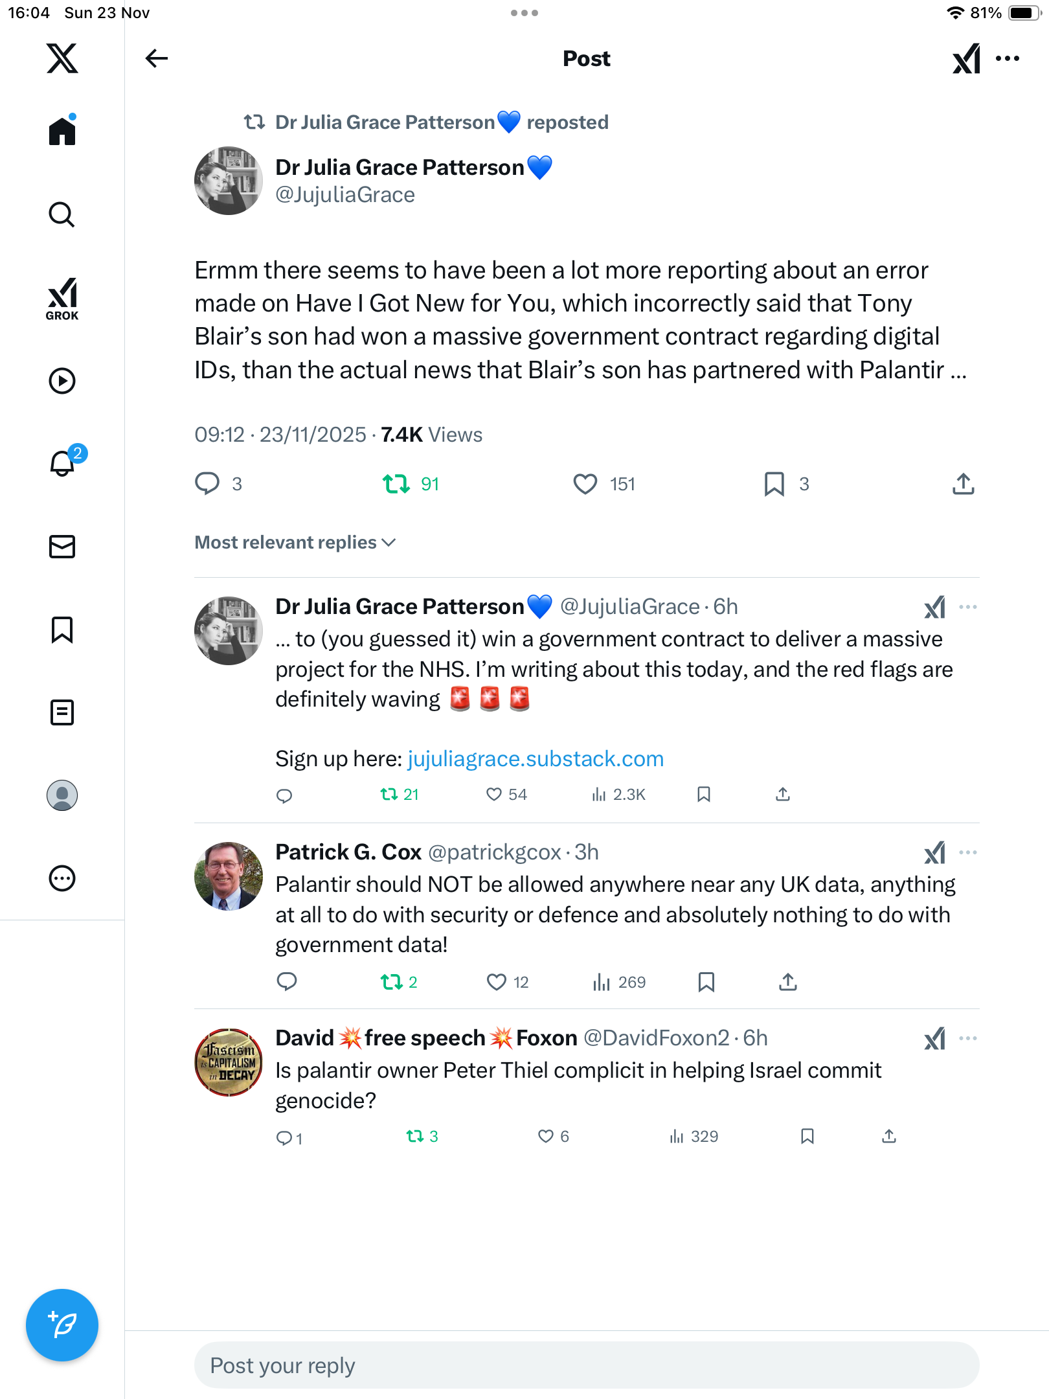Undo repost on the main post
Image resolution: width=1049 pixels, height=1399 pixels.
click(396, 484)
